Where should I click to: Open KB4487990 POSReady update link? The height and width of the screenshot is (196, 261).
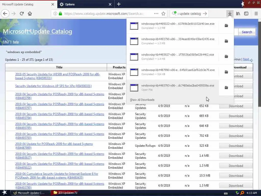pos(54,146)
